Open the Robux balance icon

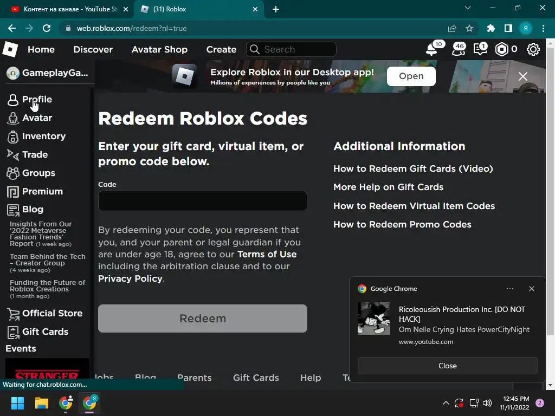pyautogui.click(x=501, y=49)
